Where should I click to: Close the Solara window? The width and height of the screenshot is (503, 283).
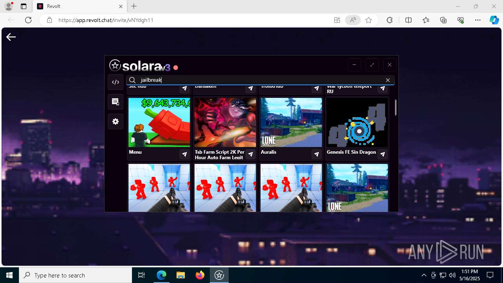(389, 65)
